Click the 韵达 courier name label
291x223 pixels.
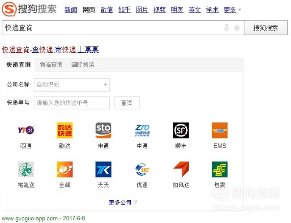(64, 146)
